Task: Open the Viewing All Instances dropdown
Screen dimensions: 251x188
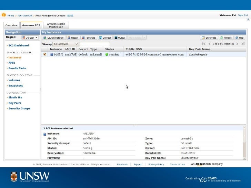Action: point(66,44)
